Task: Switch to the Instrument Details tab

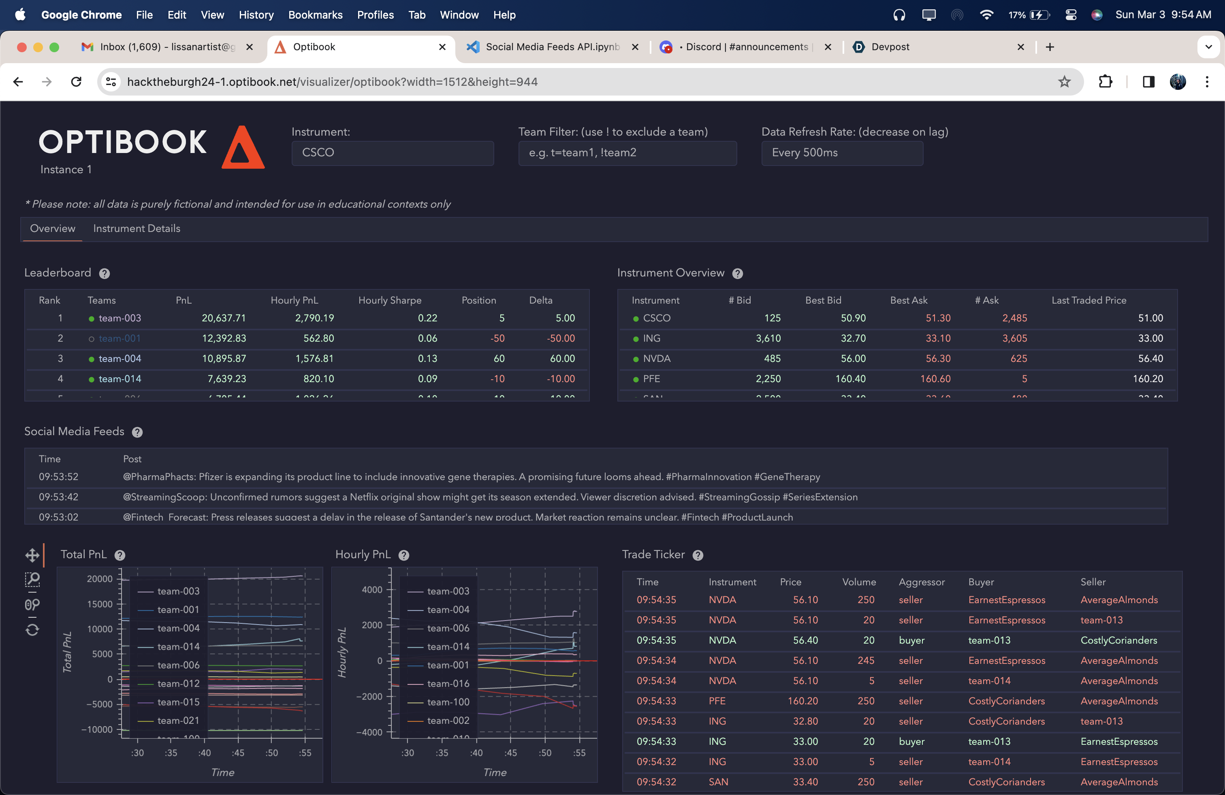Action: point(137,228)
